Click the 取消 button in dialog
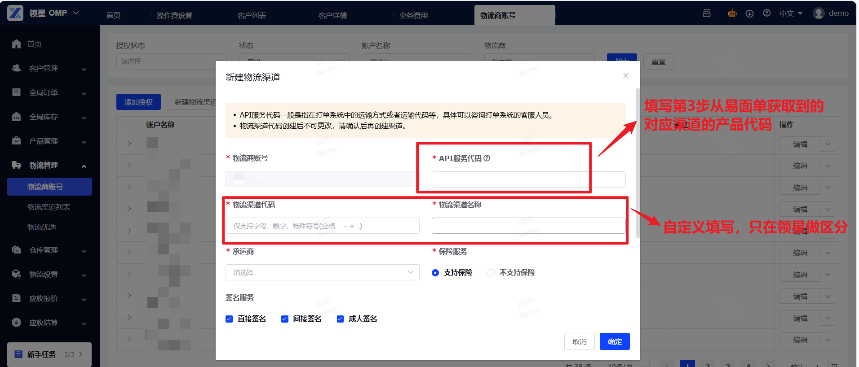 580,341
